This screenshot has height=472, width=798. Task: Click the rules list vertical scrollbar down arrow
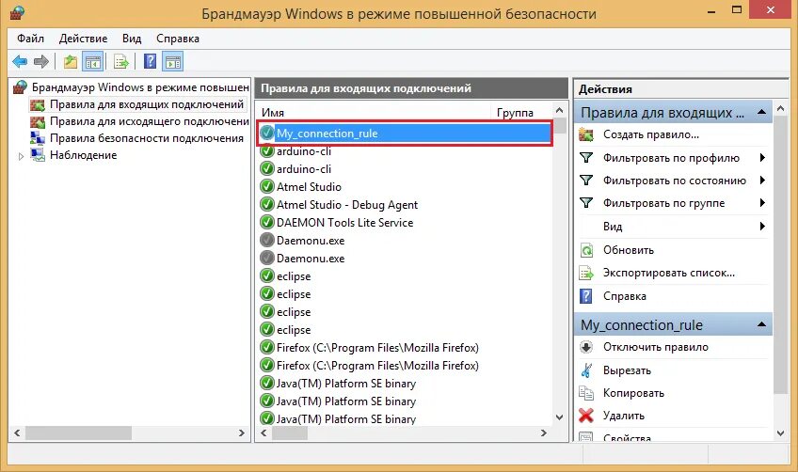(559, 417)
